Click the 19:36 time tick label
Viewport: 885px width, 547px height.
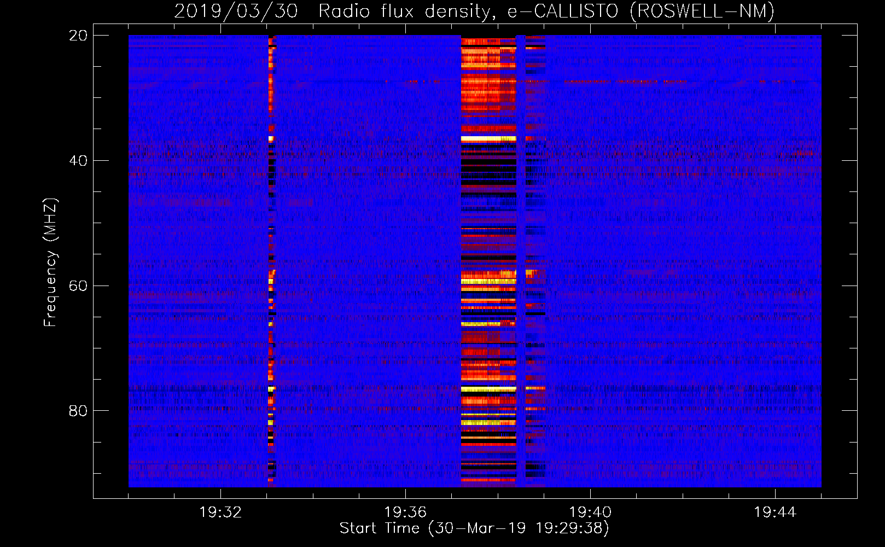coord(405,513)
